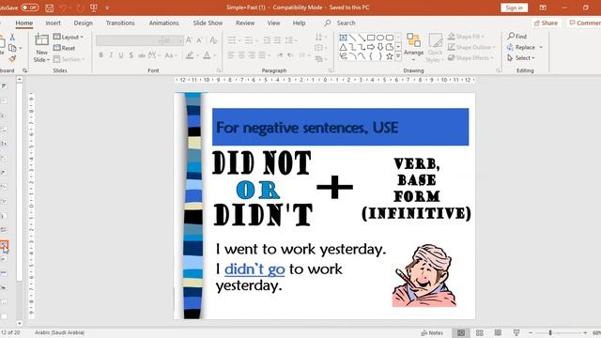
Task: Switch to Reading View icon
Action: (x=498, y=332)
